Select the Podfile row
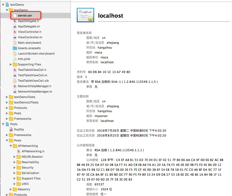This screenshot has height=196, width=232. tap(35, 129)
